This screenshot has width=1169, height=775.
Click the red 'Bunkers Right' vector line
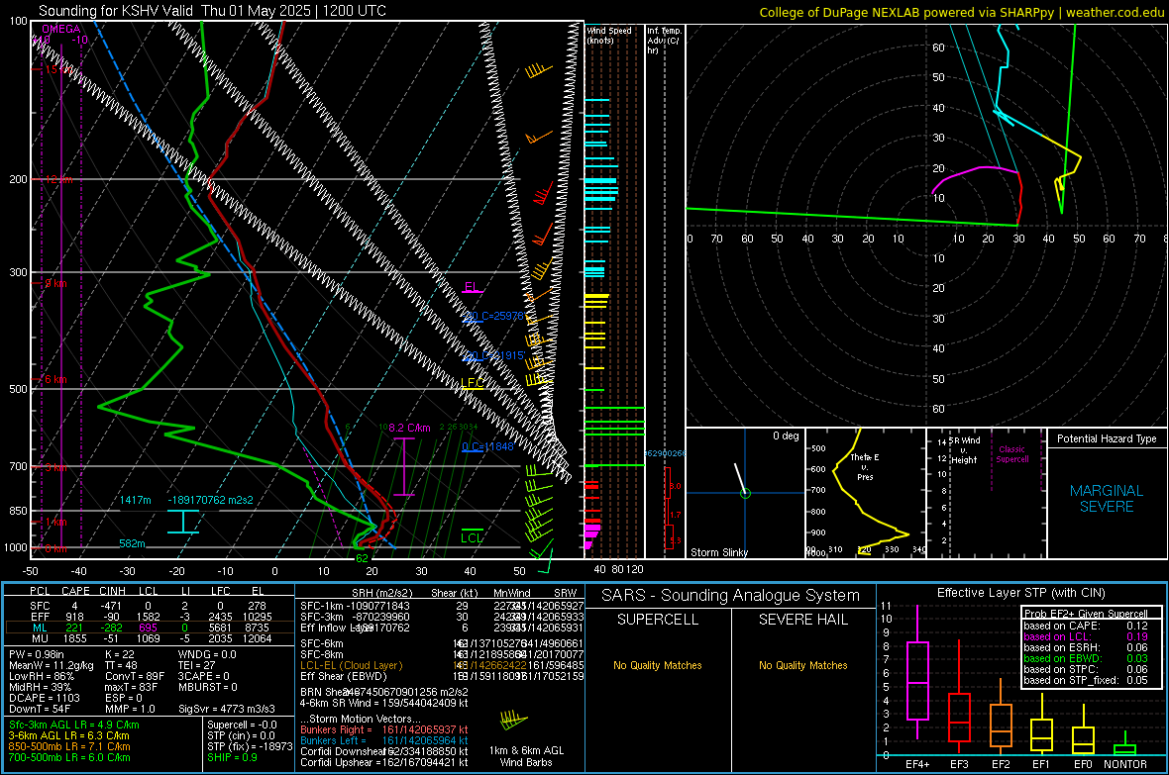click(x=384, y=729)
